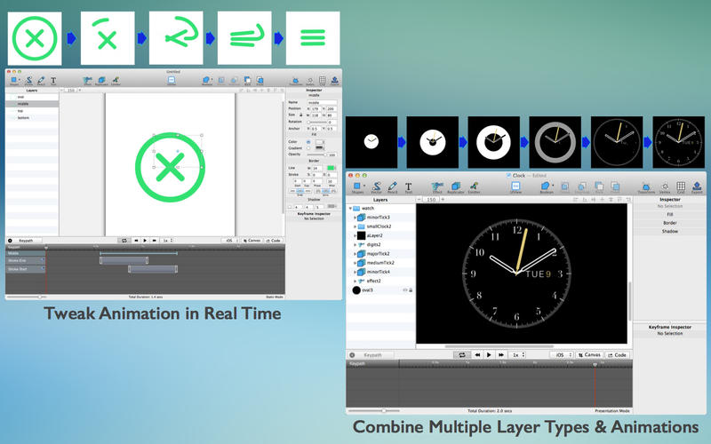Click UIView icon in Clock window toolbar

pyautogui.click(x=515, y=187)
